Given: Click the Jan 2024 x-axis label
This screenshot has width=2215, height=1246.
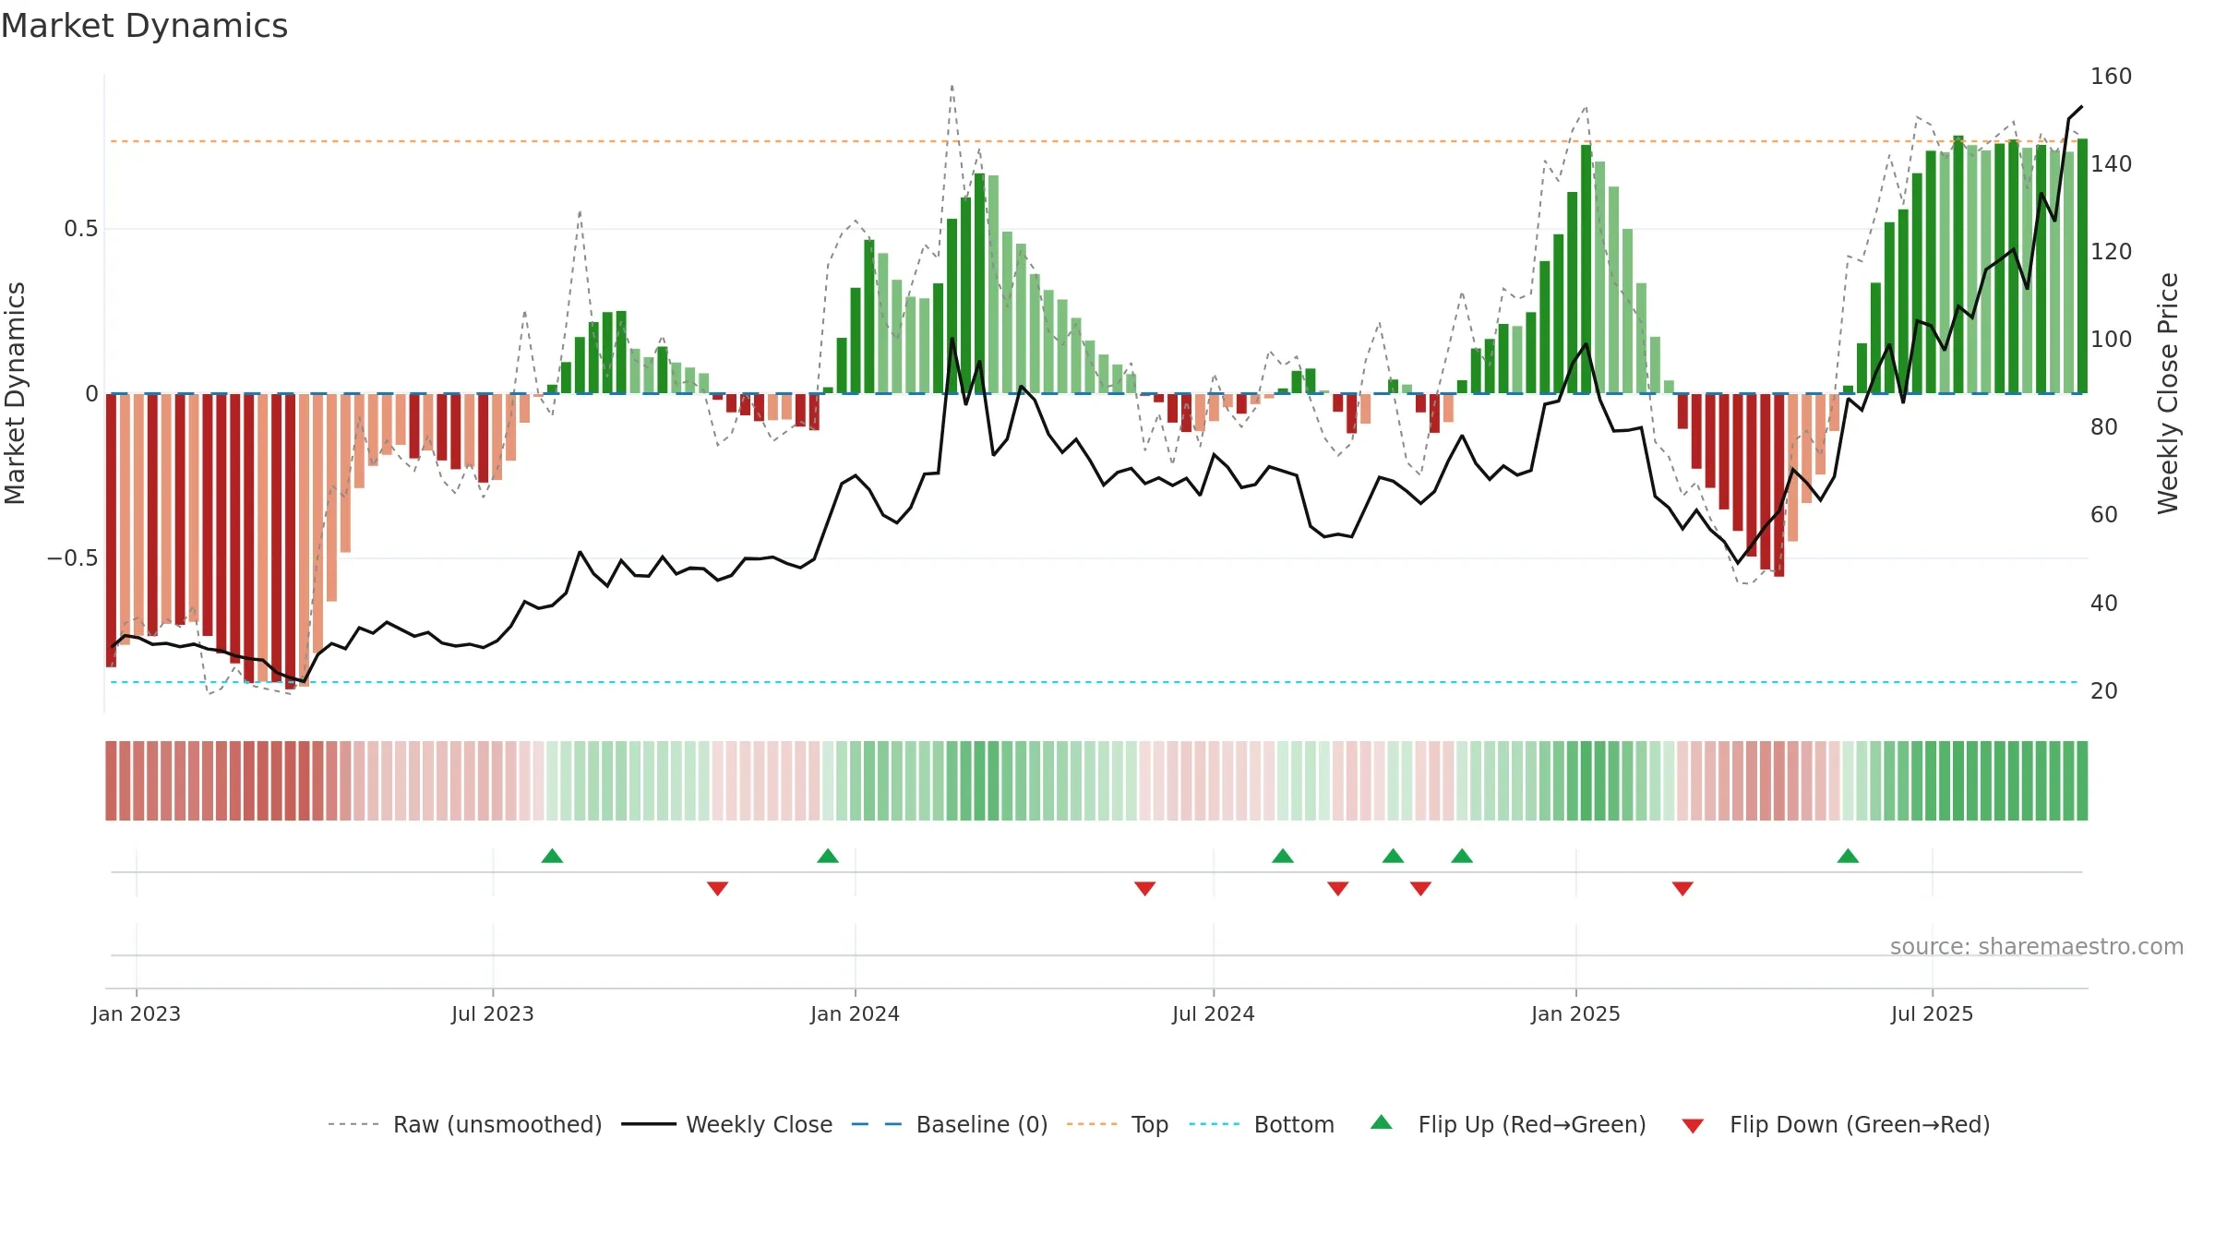Looking at the screenshot, I should (856, 1013).
